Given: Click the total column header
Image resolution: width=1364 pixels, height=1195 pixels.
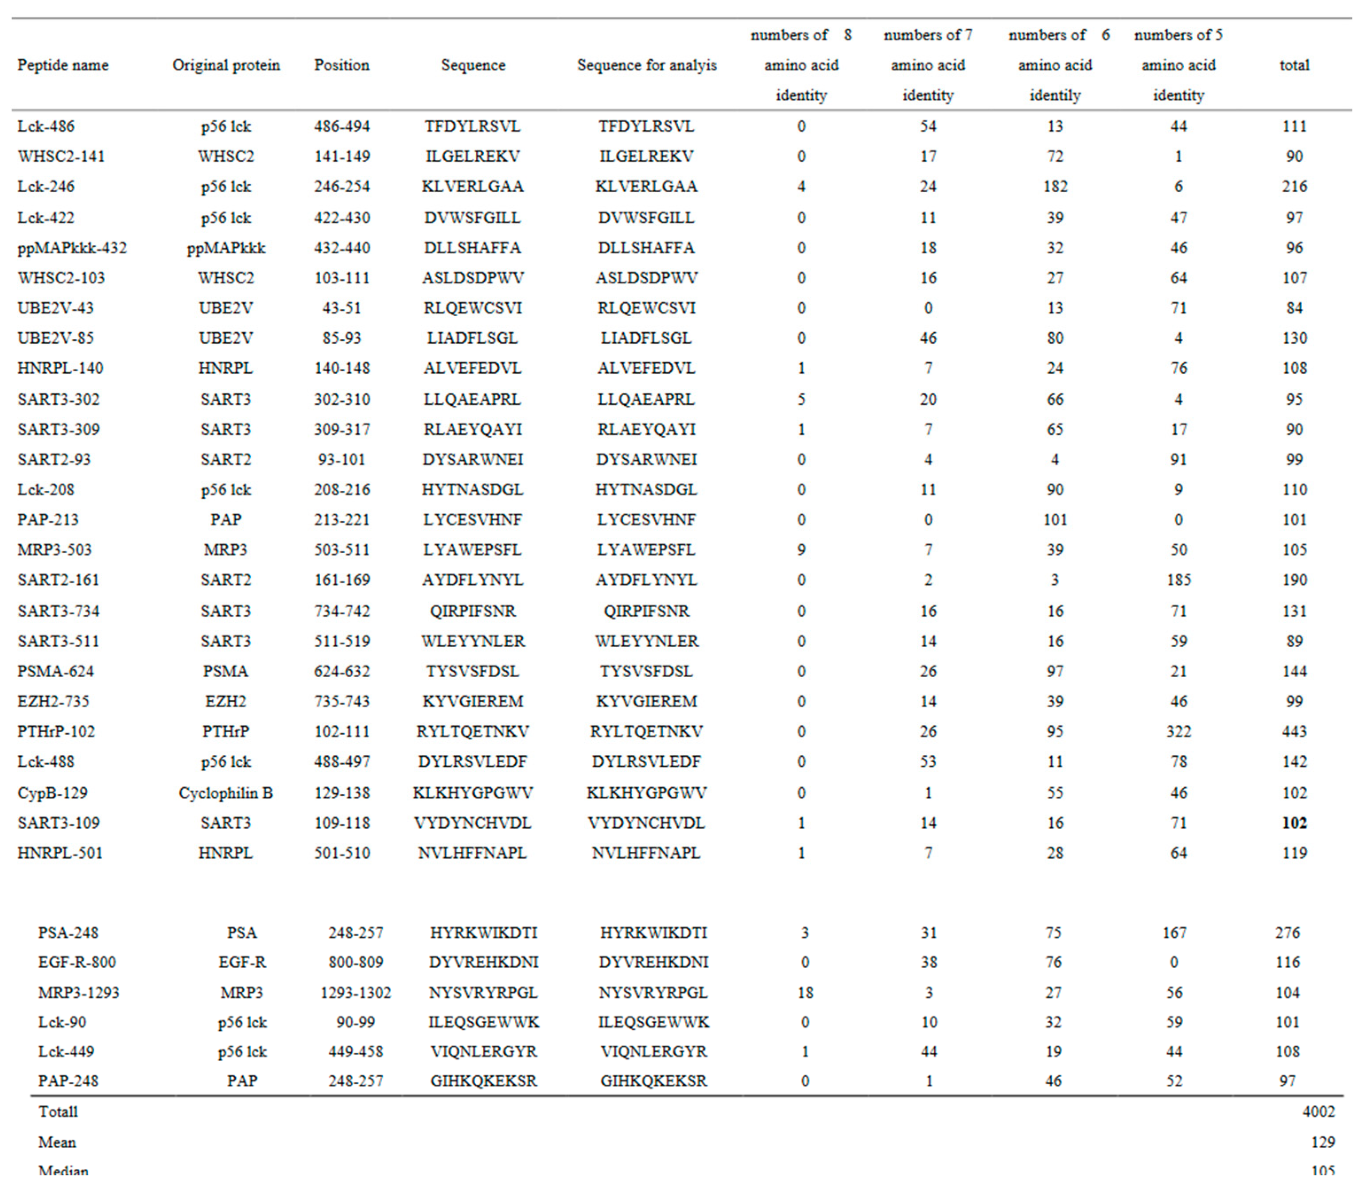Looking at the screenshot, I should point(1294,66).
